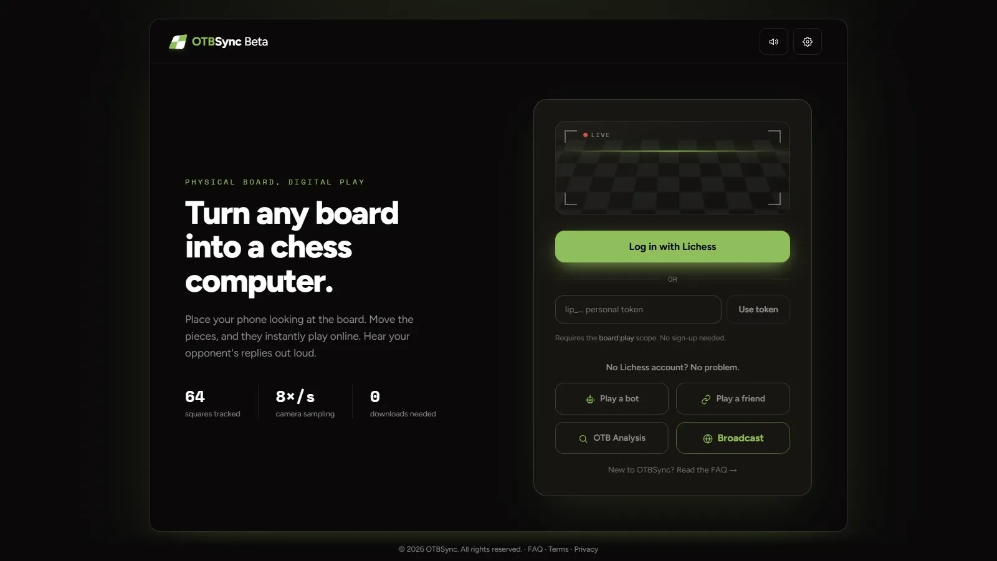Click '© 2026 OTBSync. All rights reserved.' text

460,549
